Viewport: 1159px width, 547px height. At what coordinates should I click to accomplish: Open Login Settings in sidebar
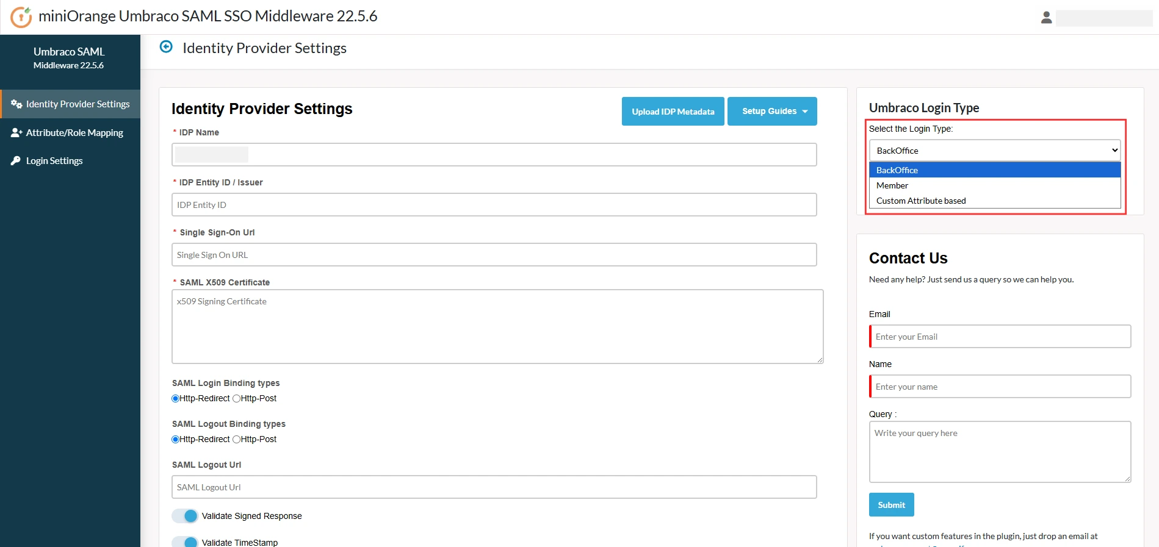coord(70,161)
